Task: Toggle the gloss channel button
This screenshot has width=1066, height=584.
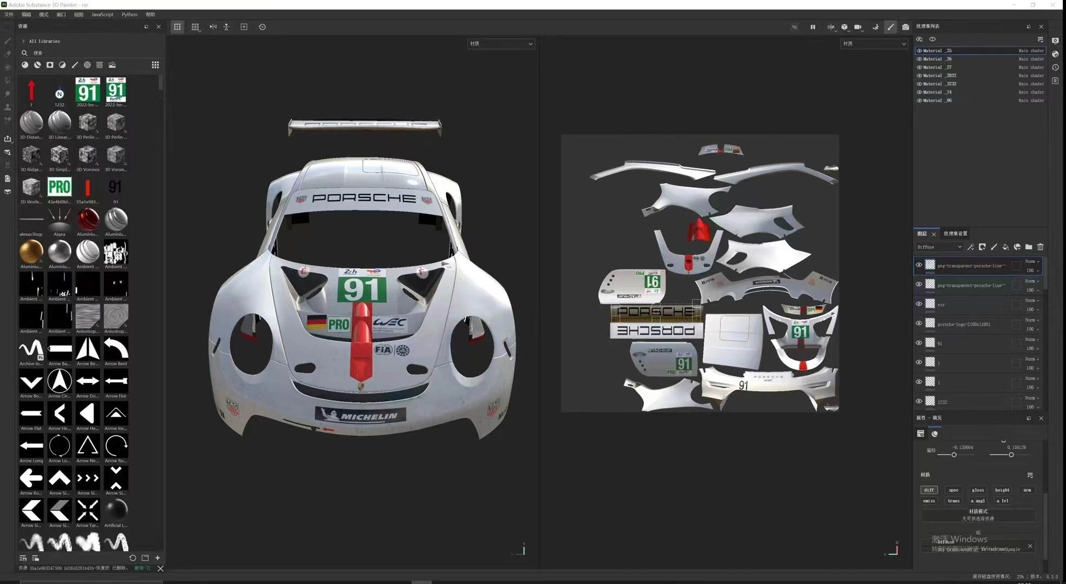Action: tap(978, 490)
